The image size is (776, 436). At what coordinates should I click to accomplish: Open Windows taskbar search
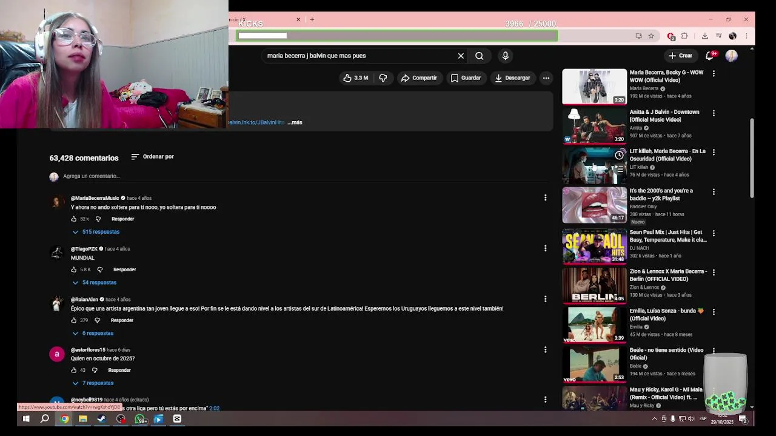point(45,419)
